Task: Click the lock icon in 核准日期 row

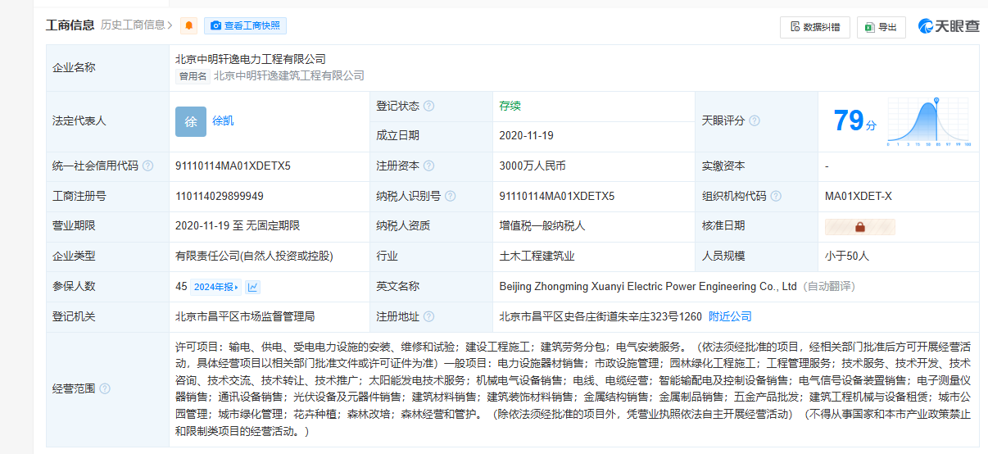Action: tap(860, 227)
